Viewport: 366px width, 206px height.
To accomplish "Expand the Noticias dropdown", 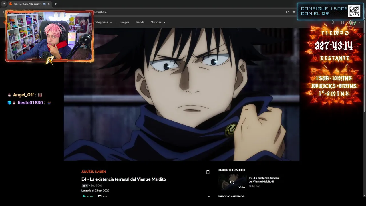I will click(158, 22).
